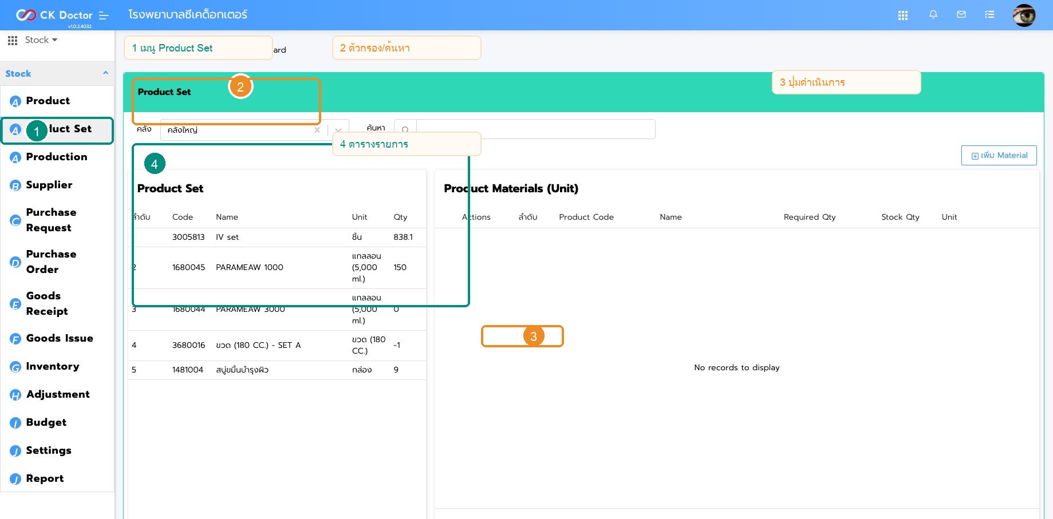
Task: Click code 3005813 cell
Action: click(188, 237)
